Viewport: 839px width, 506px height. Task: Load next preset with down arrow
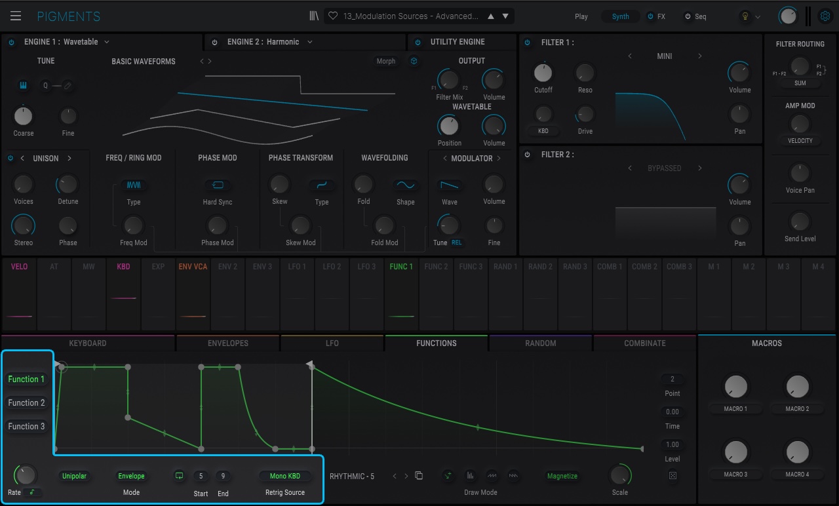click(505, 16)
